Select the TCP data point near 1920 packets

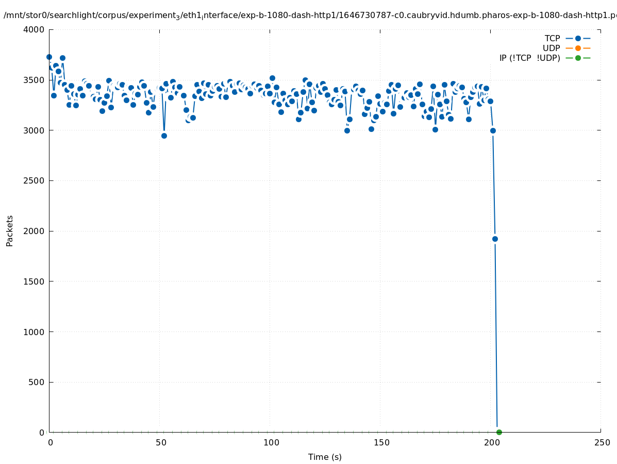click(495, 239)
